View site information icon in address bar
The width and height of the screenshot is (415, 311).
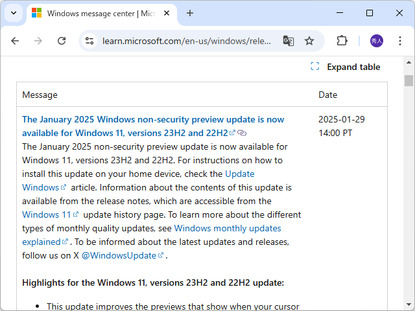89,41
